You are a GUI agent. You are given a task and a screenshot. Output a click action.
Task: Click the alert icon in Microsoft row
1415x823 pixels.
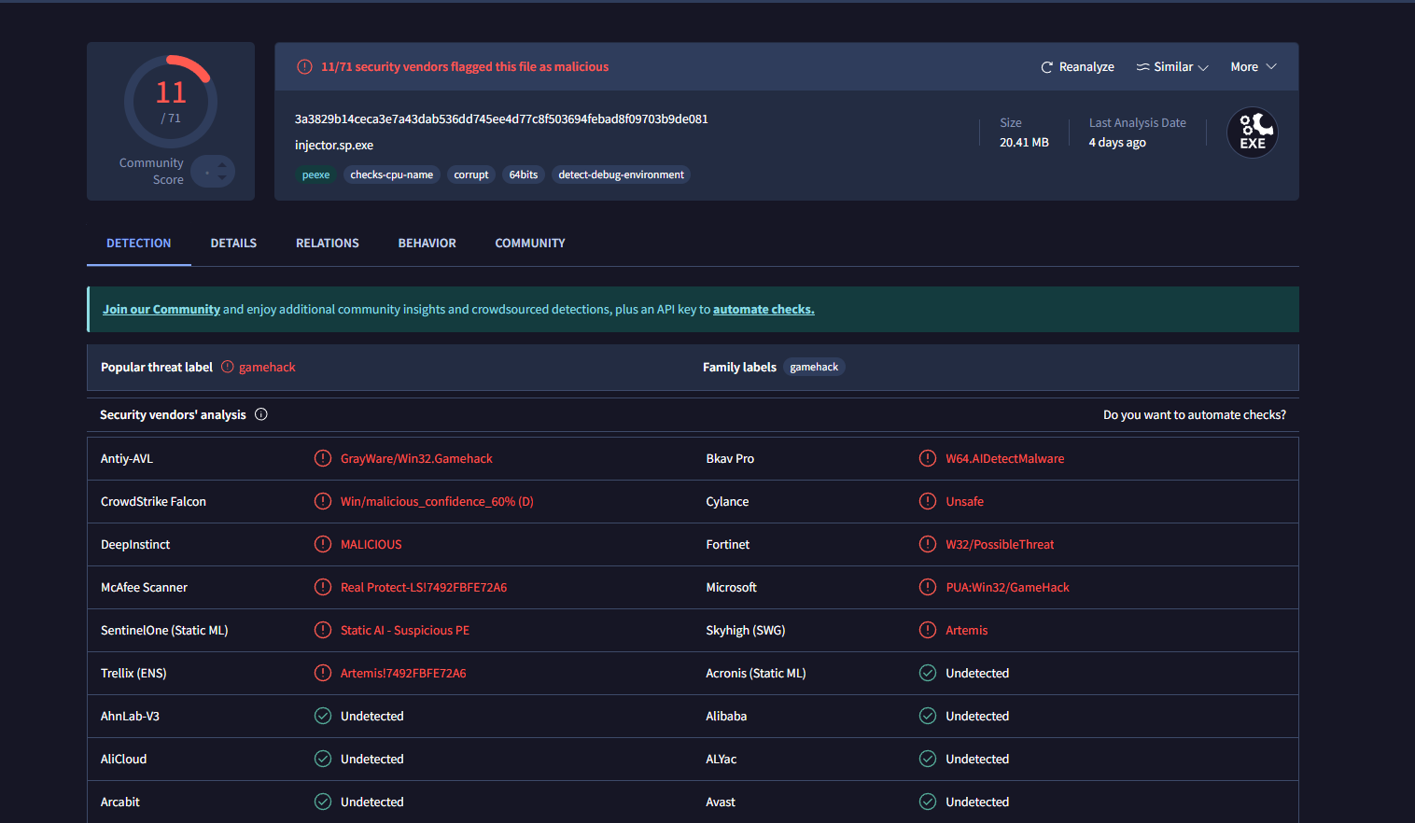tap(928, 587)
